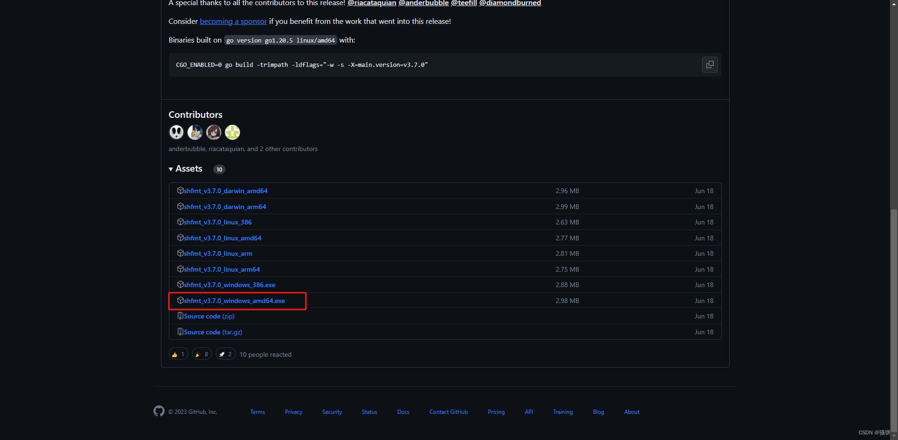This screenshot has height=440, width=898.
Task: Click the 'go version go1.20.5 linux/amd64' code text
Action: tap(281, 40)
